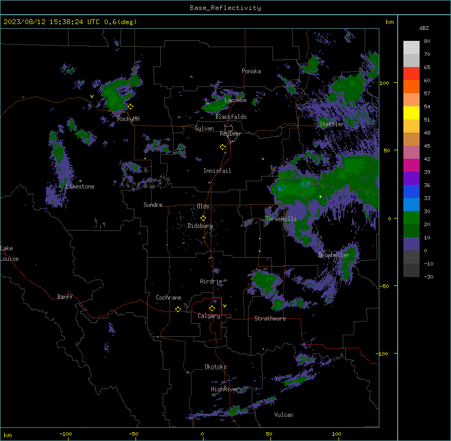Click the Airdrie city label
451x441 pixels.
(211, 281)
